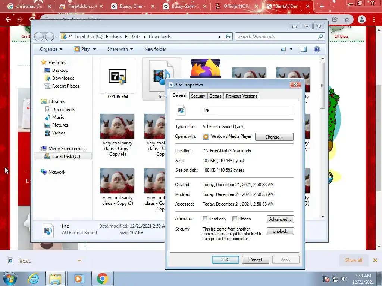
Task: Open the Previous Versions tab
Action: click(241, 96)
